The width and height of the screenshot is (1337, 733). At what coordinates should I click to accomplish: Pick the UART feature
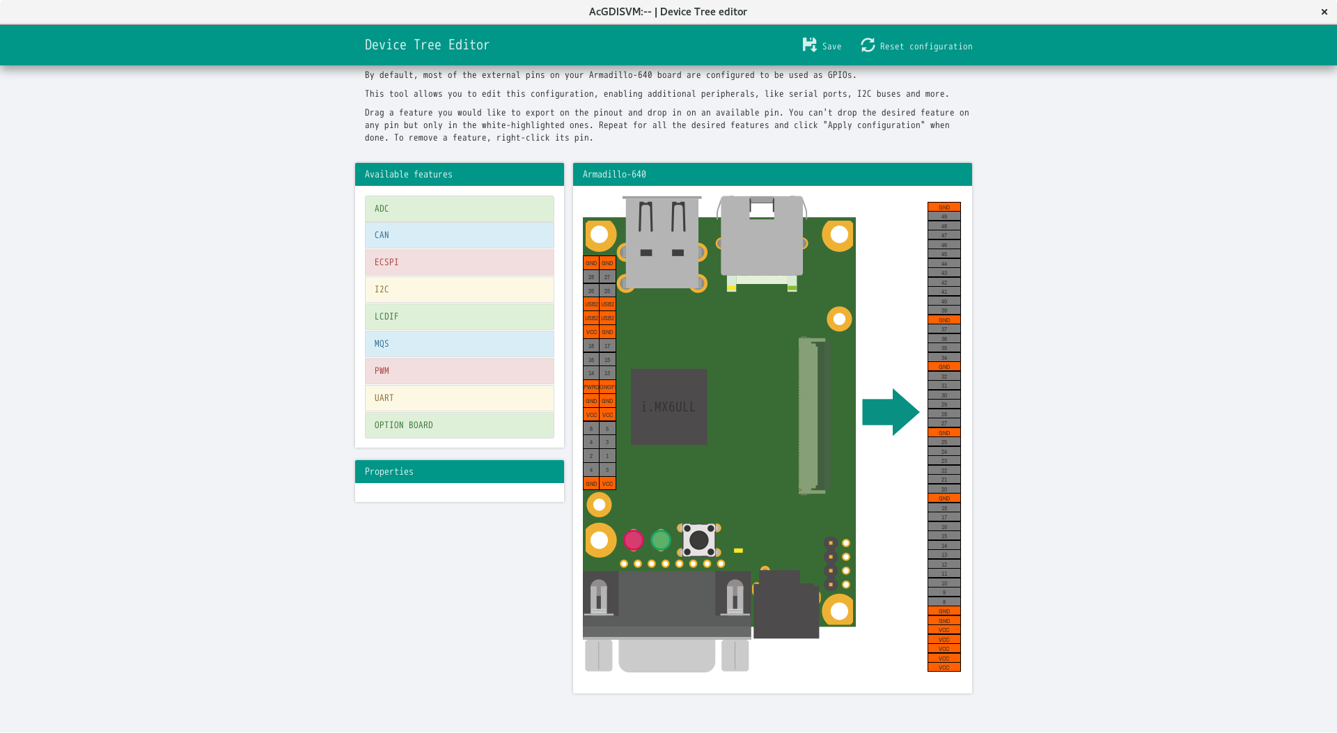coord(459,398)
